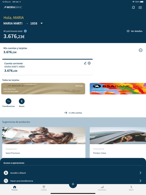Go to Ir a Mis cuentas link
Image resolution: width=146 pixels, height=195 pixels.
coord(73,113)
